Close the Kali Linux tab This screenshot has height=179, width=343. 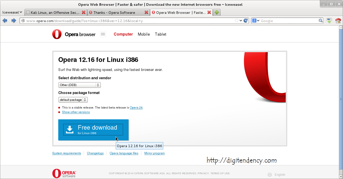84,12
